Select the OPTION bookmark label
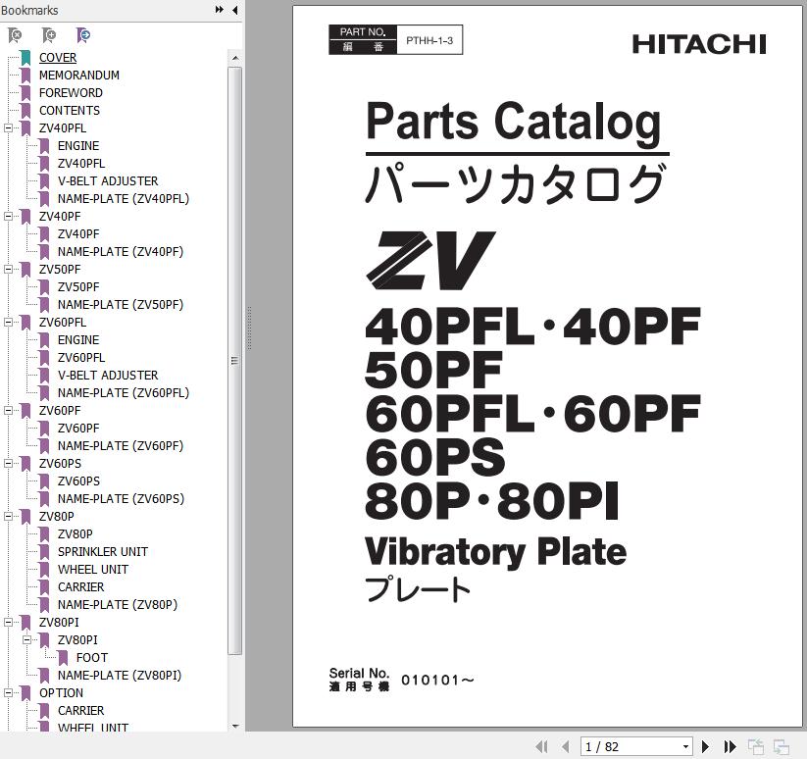The image size is (807, 759). 61,692
